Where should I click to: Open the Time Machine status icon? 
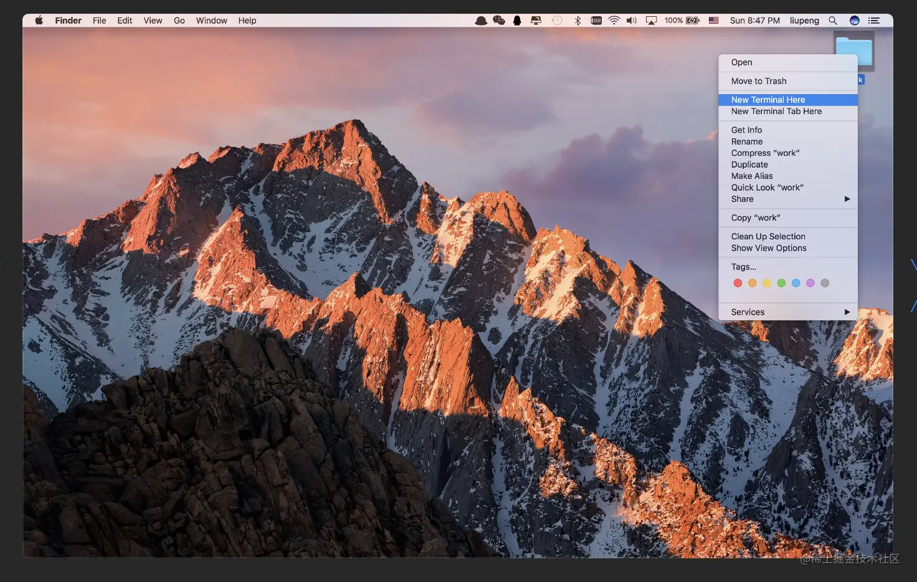pyautogui.click(x=557, y=21)
